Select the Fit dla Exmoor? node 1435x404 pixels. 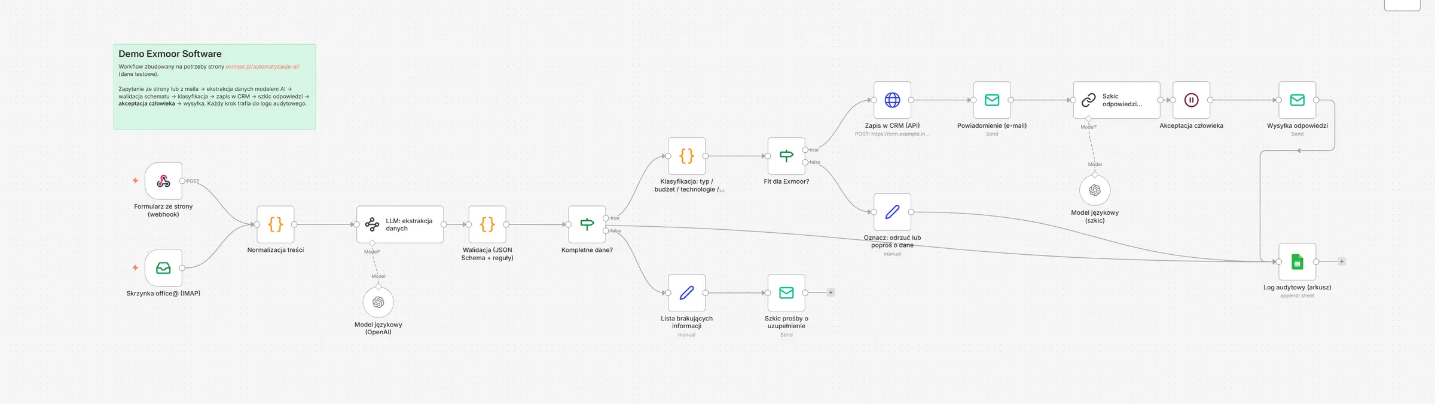786,156
